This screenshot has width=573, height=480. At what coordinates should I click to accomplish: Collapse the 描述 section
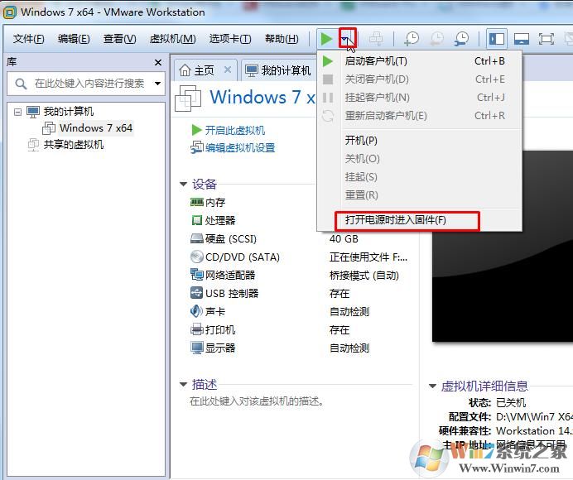[184, 384]
